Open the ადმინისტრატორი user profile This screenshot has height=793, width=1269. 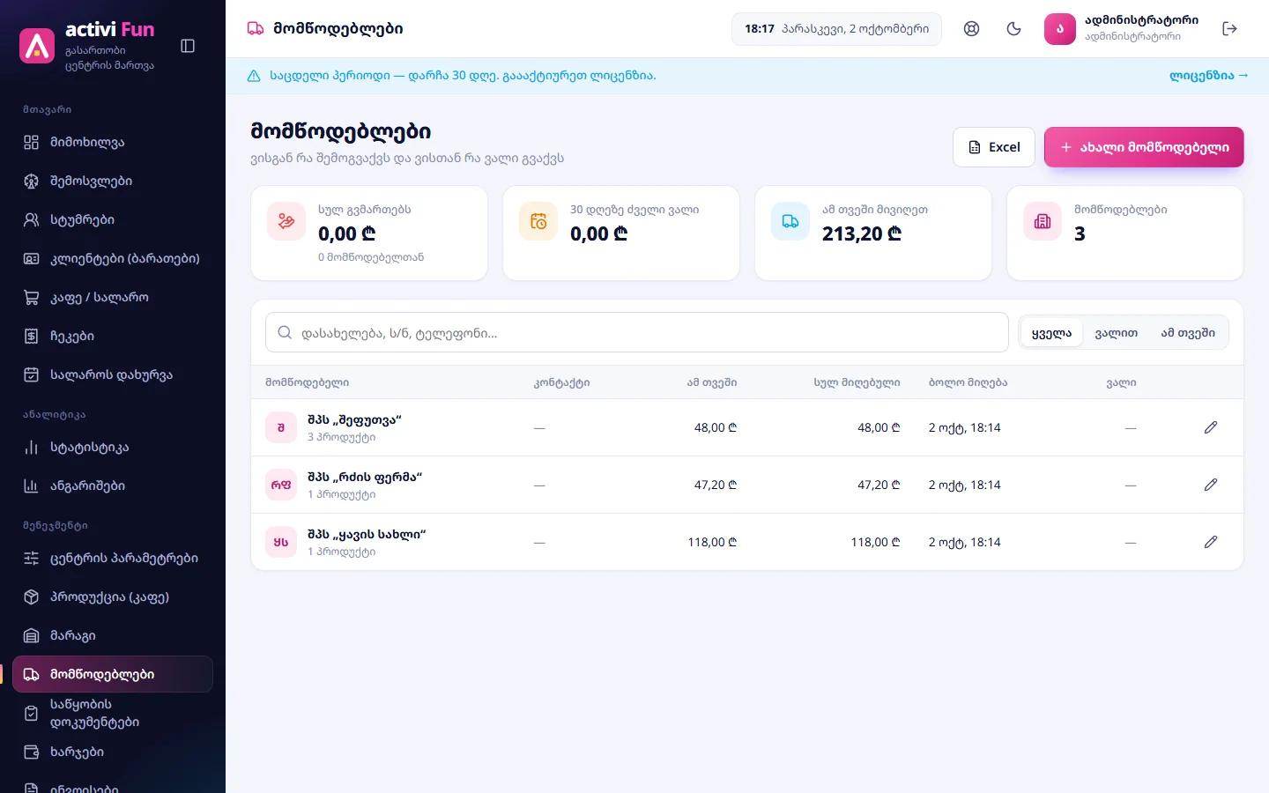[1121, 29]
